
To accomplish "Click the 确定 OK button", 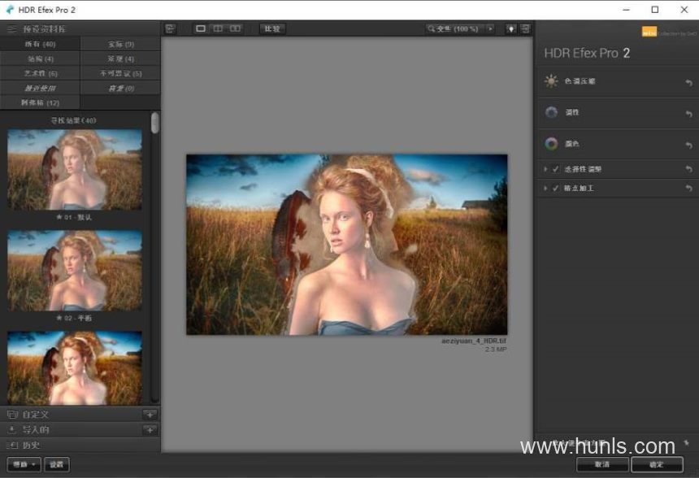I will (x=657, y=465).
